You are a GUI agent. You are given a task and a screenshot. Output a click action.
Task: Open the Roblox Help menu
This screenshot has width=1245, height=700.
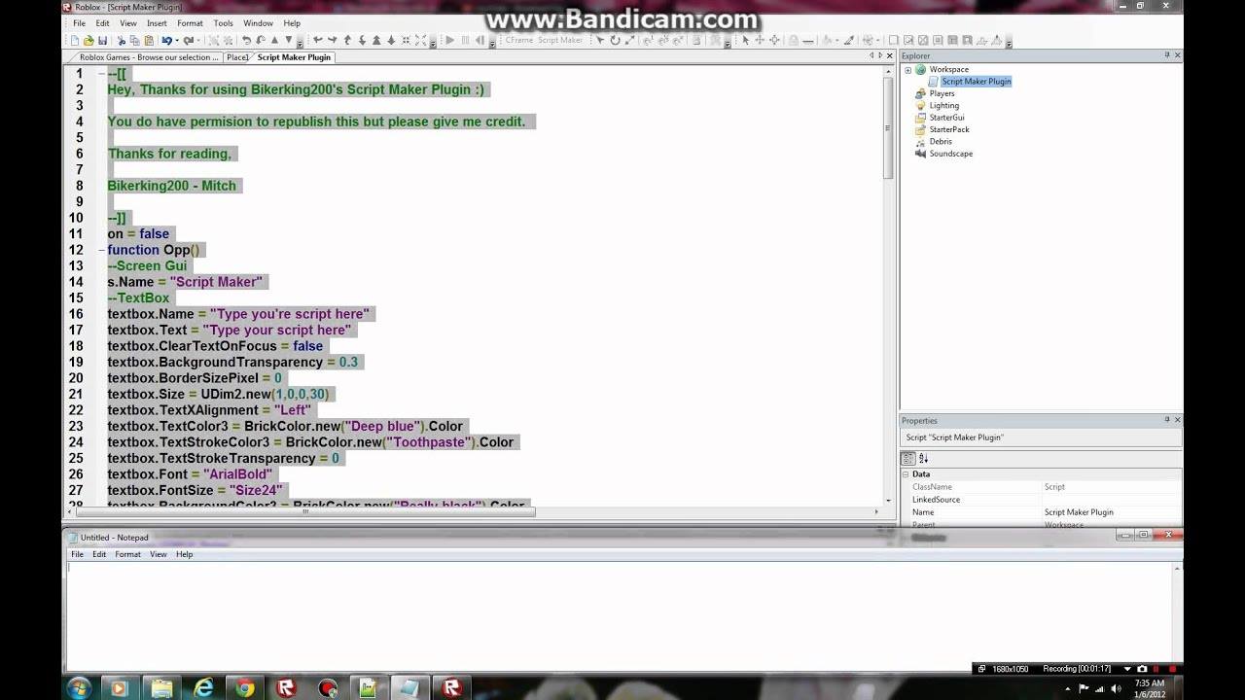coord(292,23)
